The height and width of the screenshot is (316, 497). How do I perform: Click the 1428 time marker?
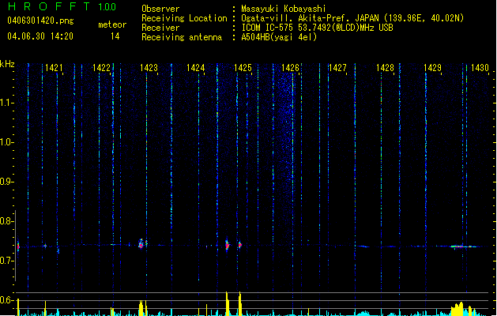[385, 68]
